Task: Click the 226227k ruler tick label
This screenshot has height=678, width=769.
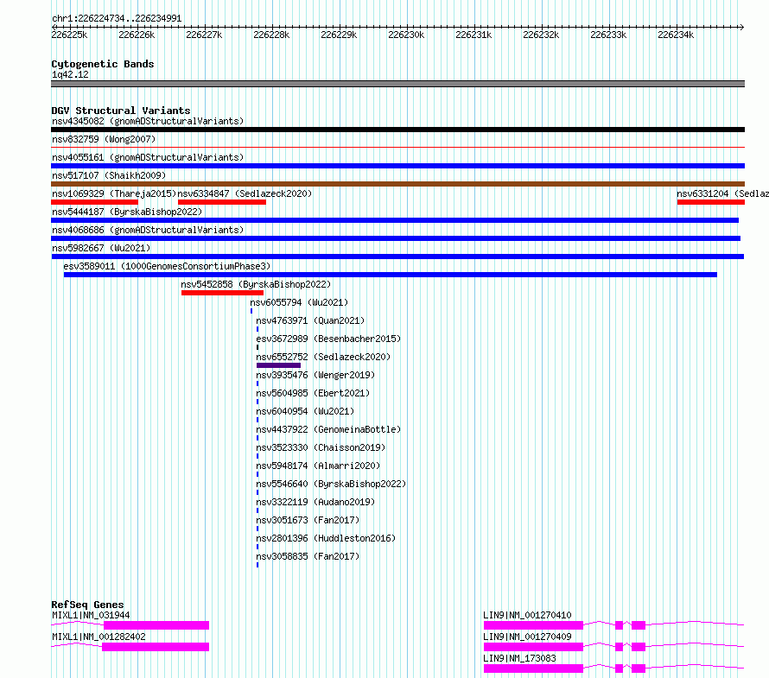Action: [x=204, y=35]
